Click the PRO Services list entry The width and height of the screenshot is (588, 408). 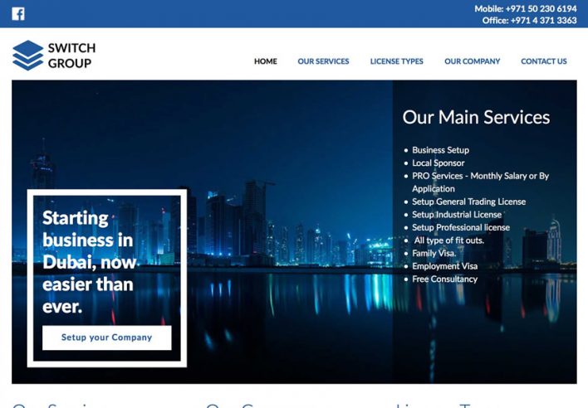pos(480,182)
